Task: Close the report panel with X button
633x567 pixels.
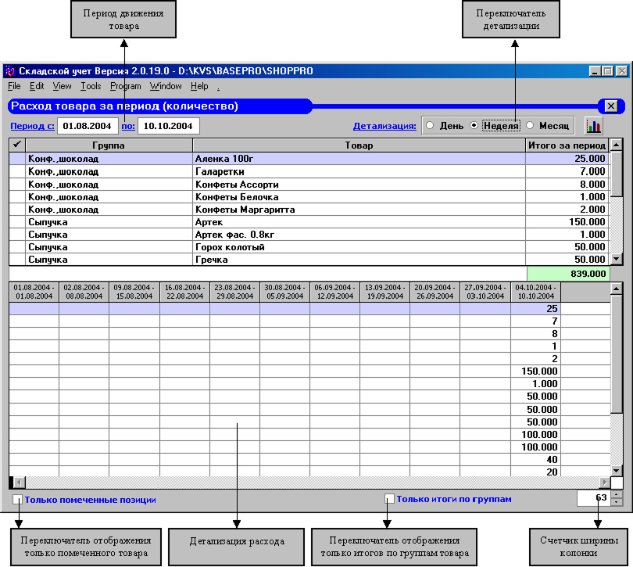Action: (611, 106)
